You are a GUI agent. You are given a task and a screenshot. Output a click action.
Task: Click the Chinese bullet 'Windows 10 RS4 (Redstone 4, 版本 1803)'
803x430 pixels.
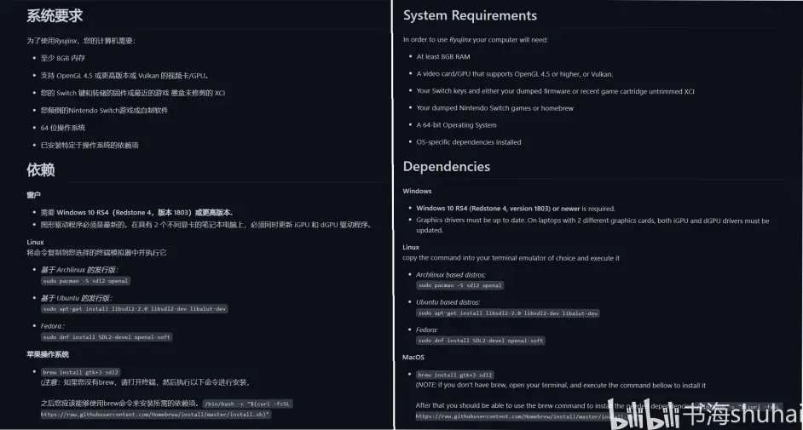(x=137, y=212)
